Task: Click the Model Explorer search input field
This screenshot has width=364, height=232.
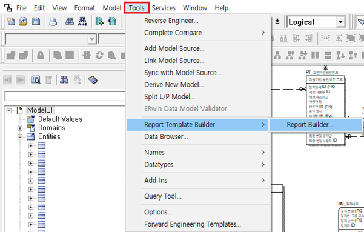Action: click(x=65, y=96)
